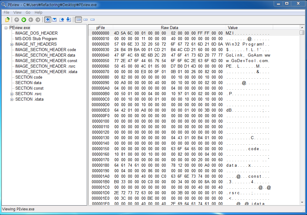This screenshot has width=307, height=215.
Task: Expand the SECTION .rsrc node
Action: tap(12, 94)
